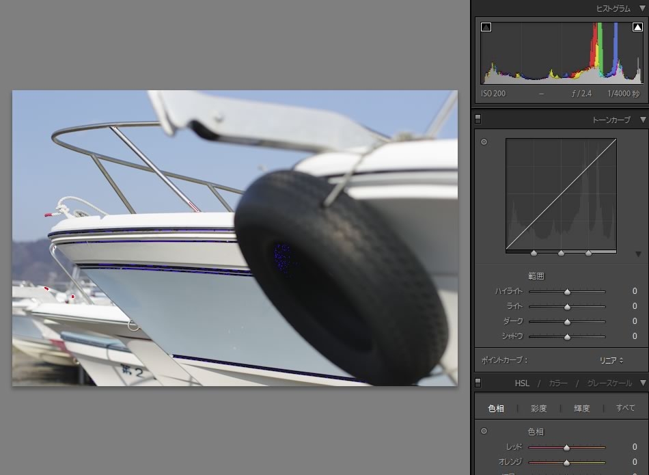Viewport: 649px width, 475px height.
Task: Select the HSL hue targeted adjustment tool
Action: [484, 431]
